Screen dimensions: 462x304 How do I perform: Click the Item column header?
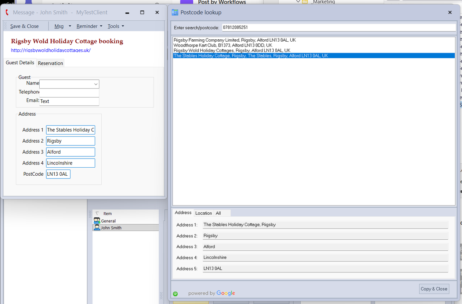pyautogui.click(x=107, y=213)
